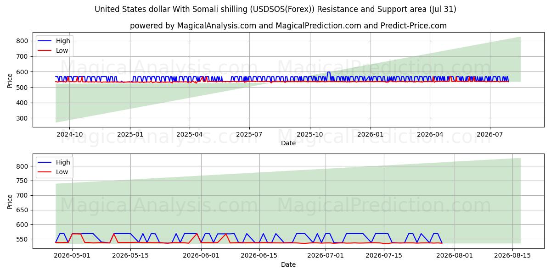This screenshot has width=551, height=275.
Task: Click 'High' in the upper chart legend
Action: pos(63,41)
